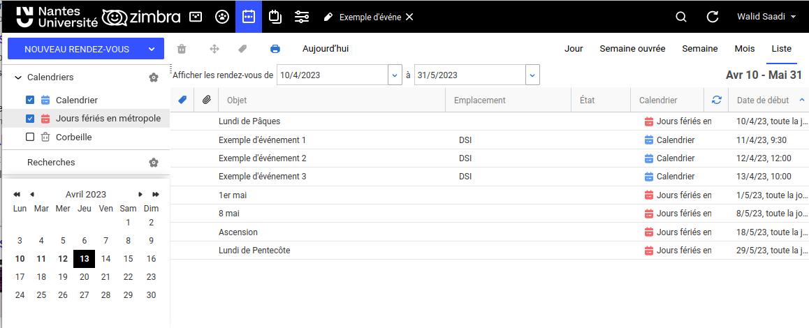Click the Aujourd'hui button
809x328 pixels.
325,49
